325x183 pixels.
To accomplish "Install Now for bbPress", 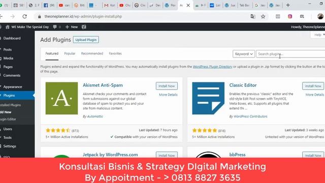I will pyautogui.click(x=313, y=155).
